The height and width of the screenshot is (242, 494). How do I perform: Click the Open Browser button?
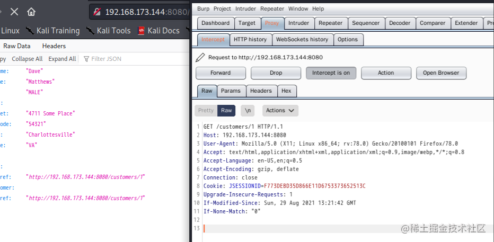point(441,73)
